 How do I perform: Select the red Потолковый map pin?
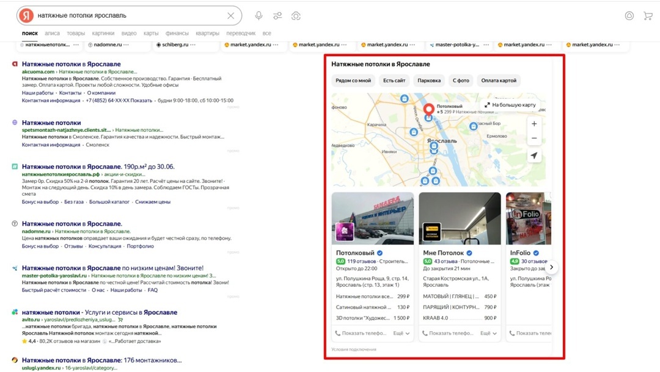point(428,110)
